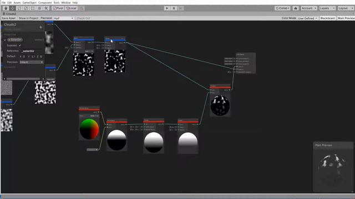The height and width of the screenshot is (199, 355).
Task: Open the Account dropdown
Action: pyautogui.click(x=309, y=8)
